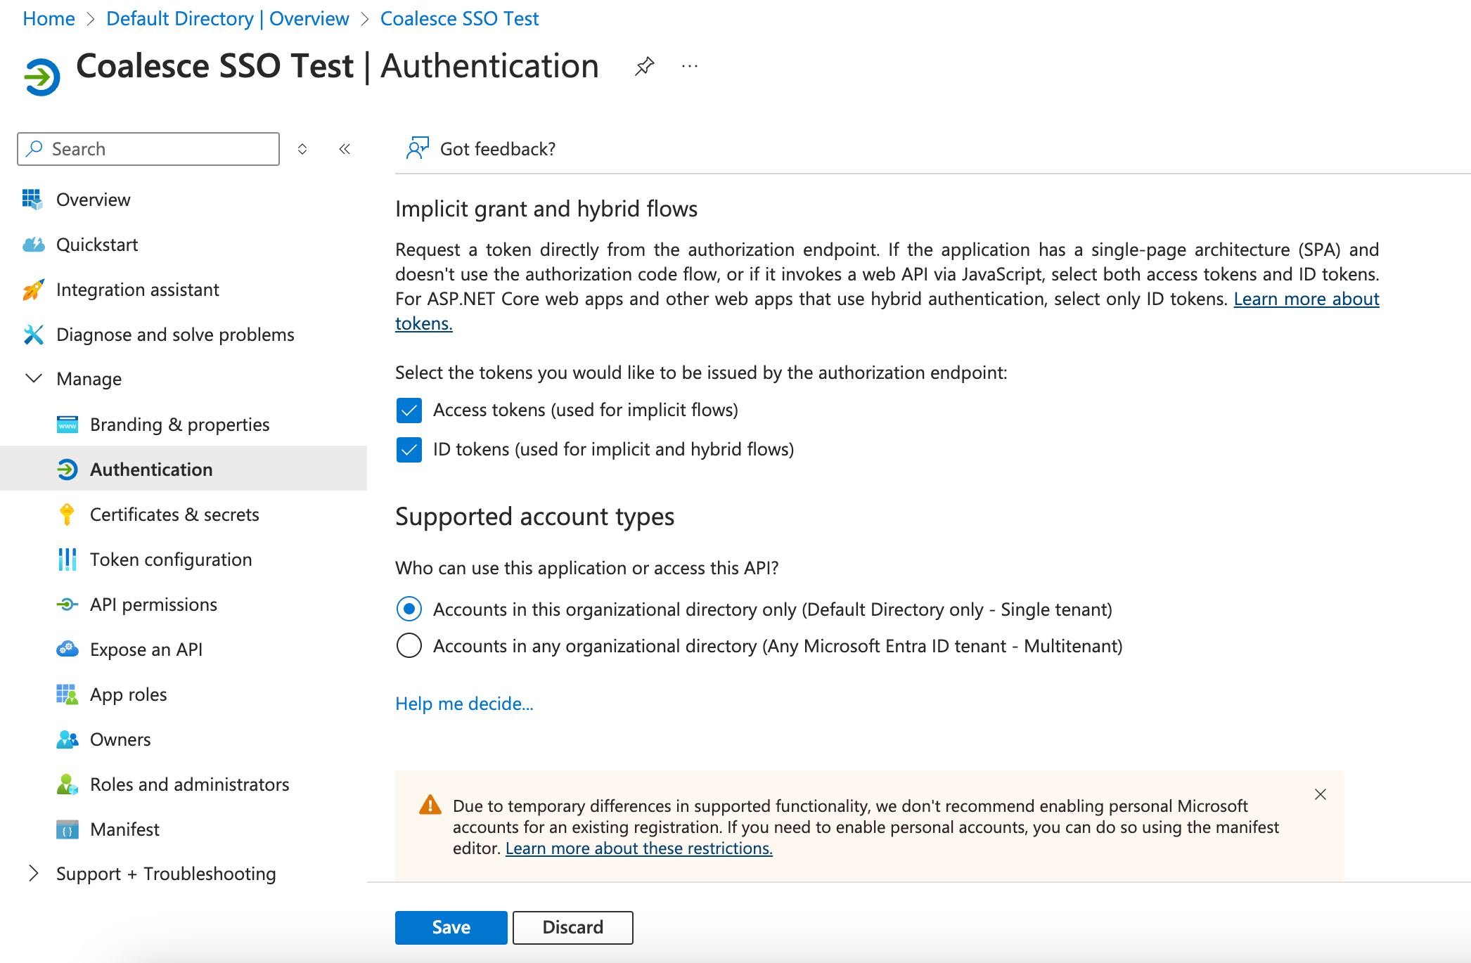Save the authentication settings
Screen dimensions: 1471x963
tap(451, 927)
